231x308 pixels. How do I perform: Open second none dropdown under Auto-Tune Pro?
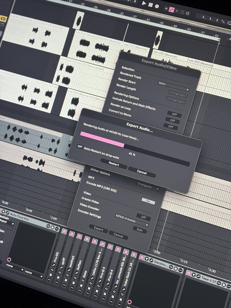click(34, 273)
